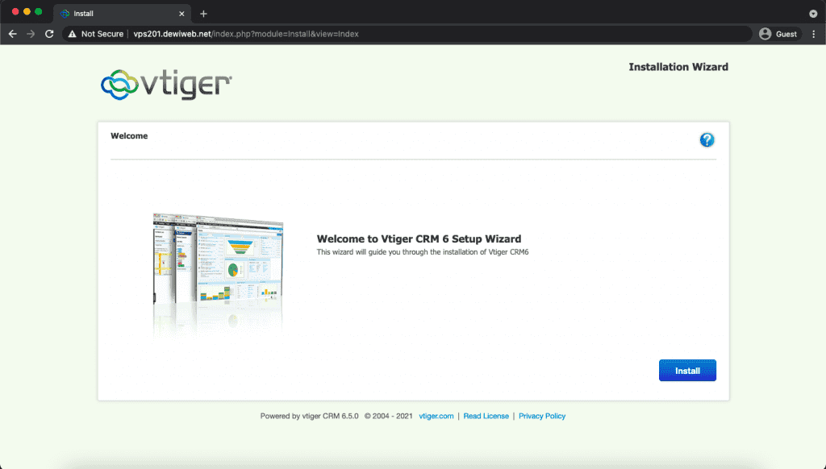Go back with the browser back arrow
Image resolution: width=826 pixels, height=469 pixels.
point(13,34)
